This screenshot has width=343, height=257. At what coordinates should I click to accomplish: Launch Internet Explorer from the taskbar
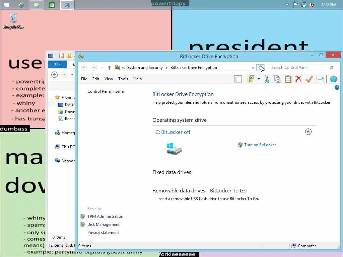click(x=21, y=5)
